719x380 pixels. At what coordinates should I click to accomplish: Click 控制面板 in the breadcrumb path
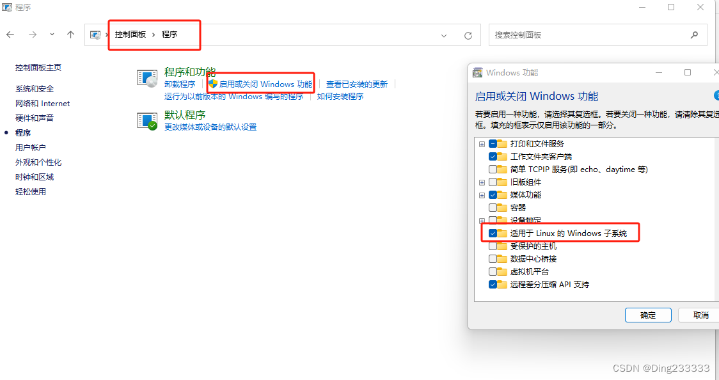coord(130,35)
